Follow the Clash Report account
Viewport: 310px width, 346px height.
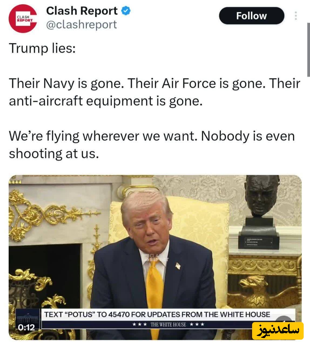tap(252, 16)
